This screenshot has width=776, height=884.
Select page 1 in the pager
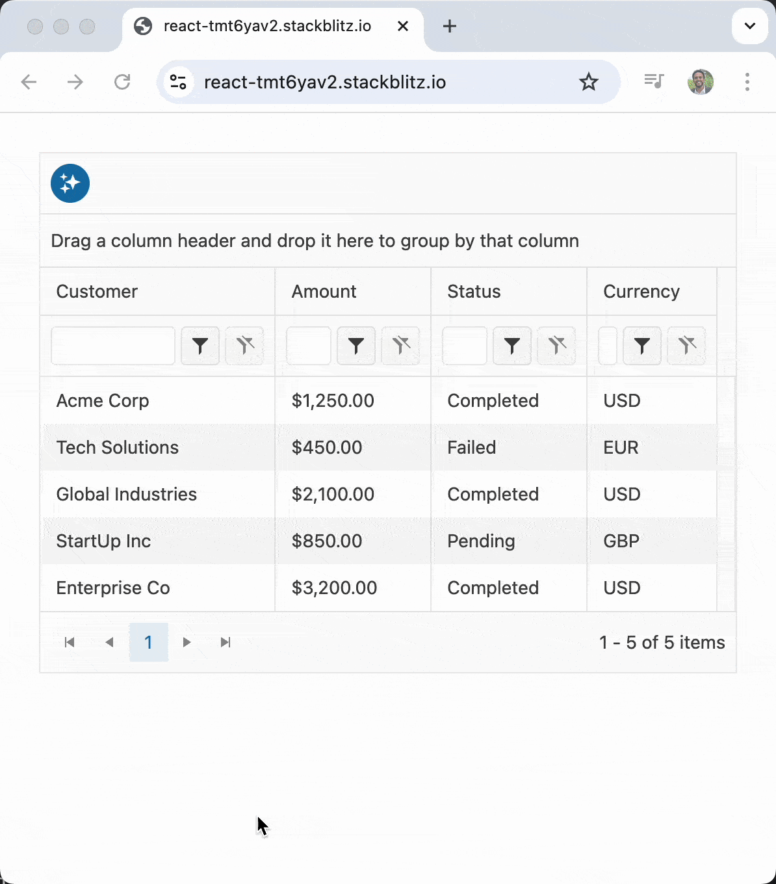click(148, 642)
